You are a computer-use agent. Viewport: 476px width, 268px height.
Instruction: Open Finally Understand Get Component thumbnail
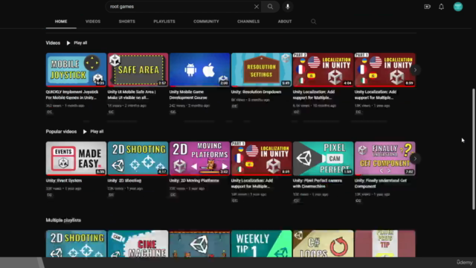pos(385,159)
